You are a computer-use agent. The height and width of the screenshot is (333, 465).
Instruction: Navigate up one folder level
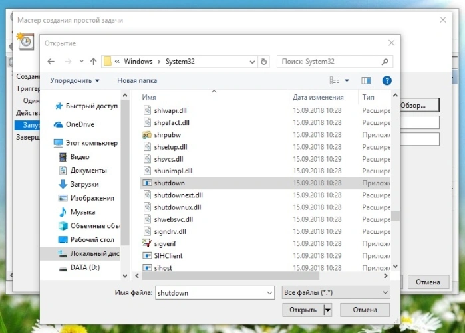tap(94, 62)
